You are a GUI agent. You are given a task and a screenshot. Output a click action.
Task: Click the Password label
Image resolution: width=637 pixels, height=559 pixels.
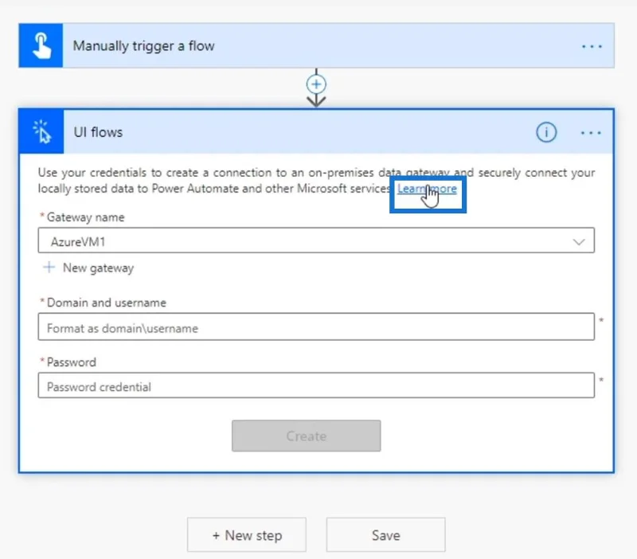click(x=72, y=362)
